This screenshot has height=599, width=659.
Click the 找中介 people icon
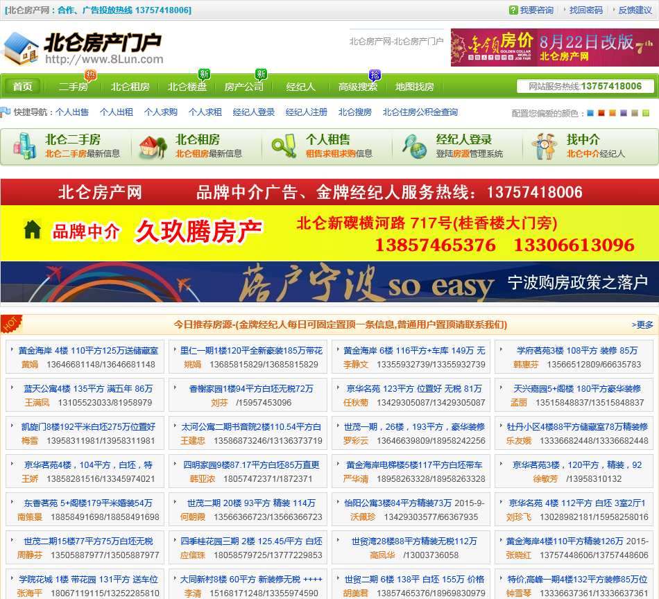(x=545, y=146)
